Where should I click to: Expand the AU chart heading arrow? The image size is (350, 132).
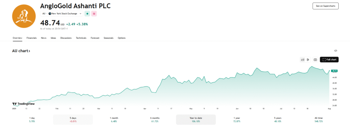click(x=21, y=51)
